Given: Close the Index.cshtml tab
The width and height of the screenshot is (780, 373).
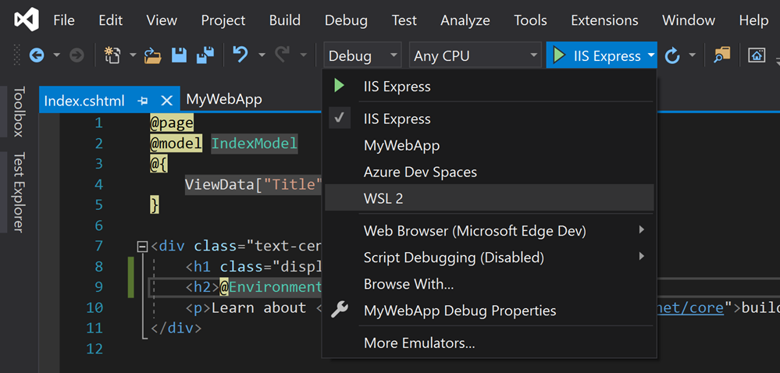Looking at the screenshot, I should [167, 101].
